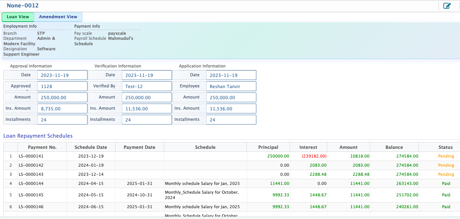The height and width of the screenshot is (219, 460).
Task: Click the Pending status of LS-0000142
Action: click(x=446, y=165)
